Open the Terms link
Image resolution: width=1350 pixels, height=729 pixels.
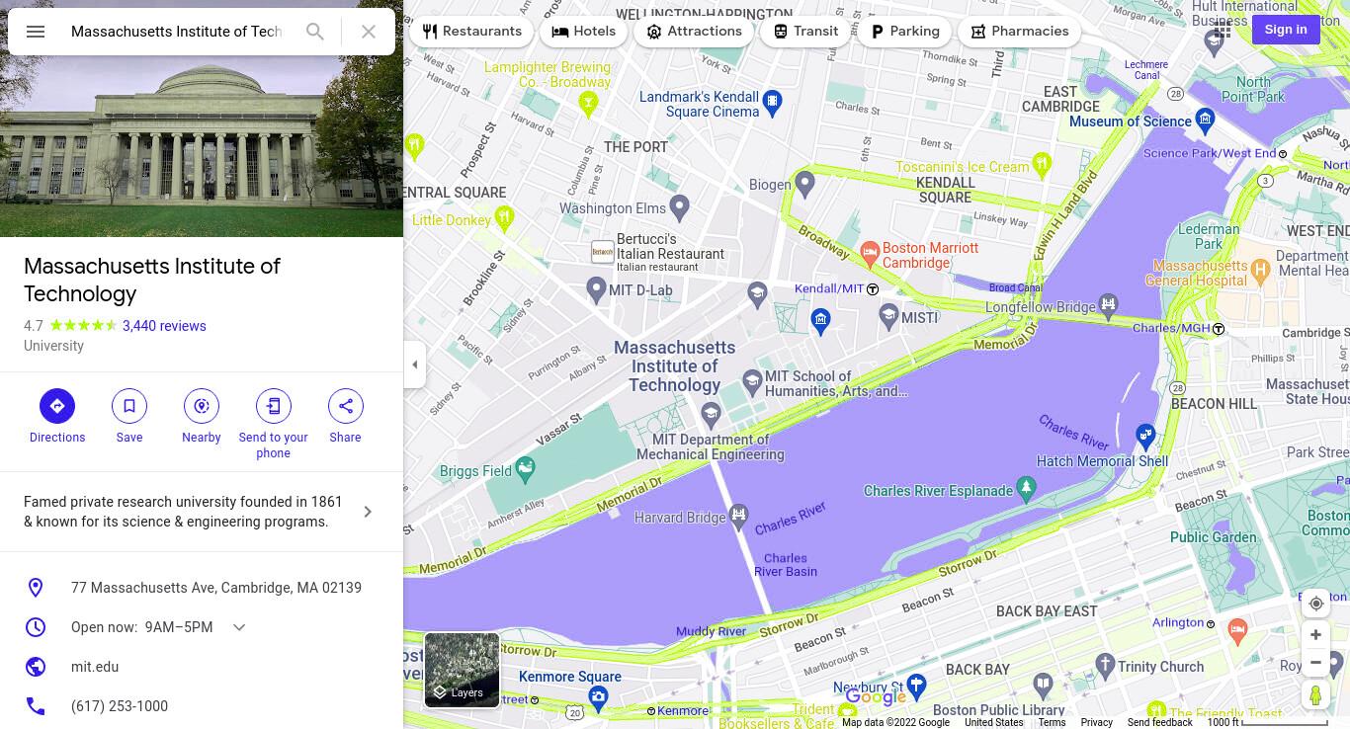1052,722
